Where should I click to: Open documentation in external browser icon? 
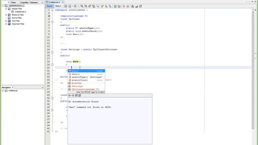point(76,95)
